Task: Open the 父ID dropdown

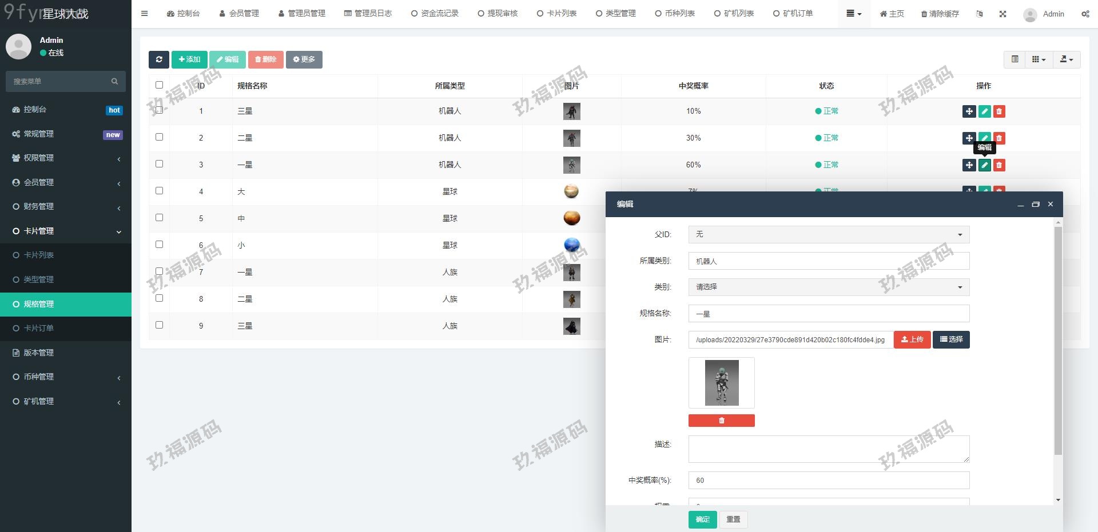Action: [828, 235]
